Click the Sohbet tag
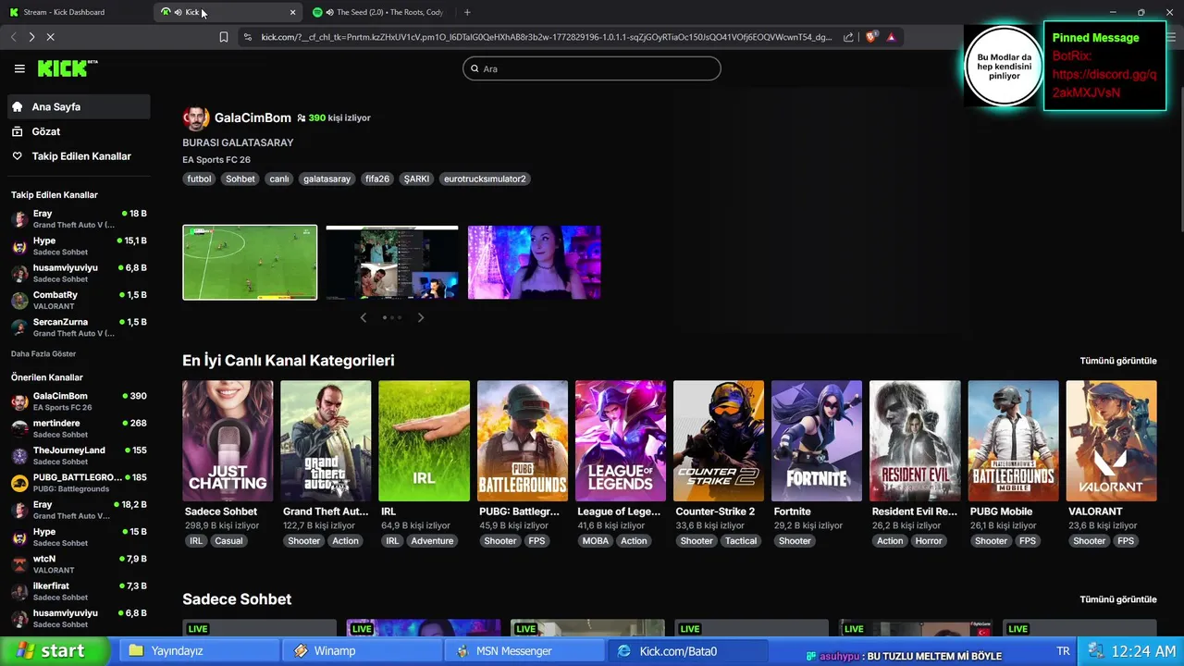This screenshot has width=1184, height=666. (x=240, y=179)
